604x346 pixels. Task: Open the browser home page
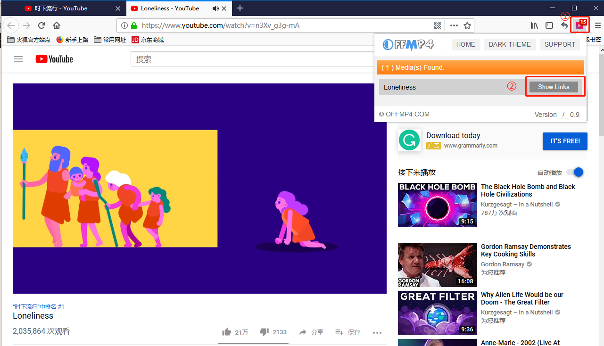coord(57,25)
